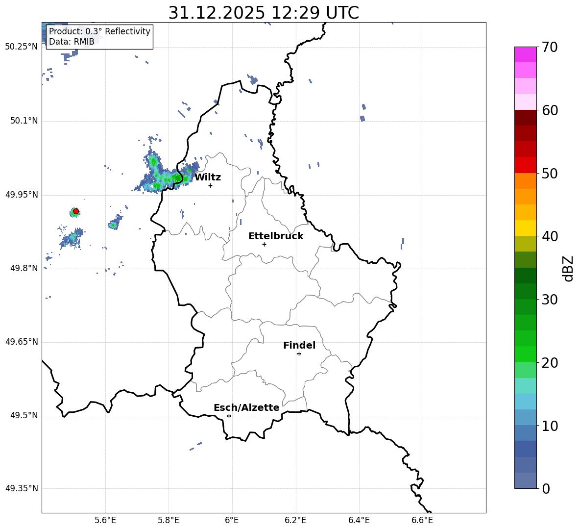Click the 49.5°N latitude label

tap(24, 415)
